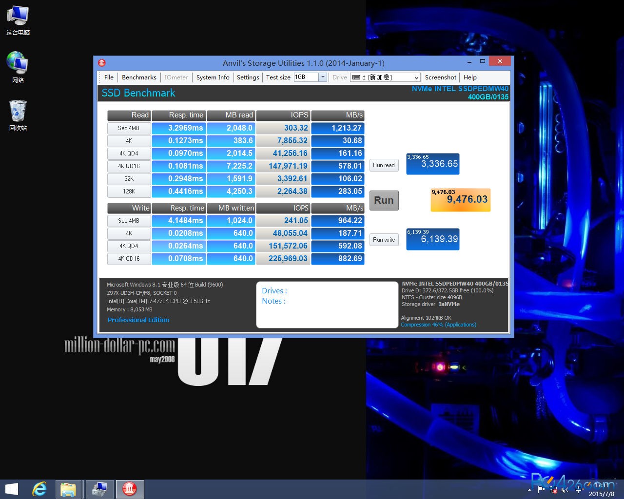Open the Help menu
Image resolution: width=624 pixels, height=499 pixels.
click(470, 77)
